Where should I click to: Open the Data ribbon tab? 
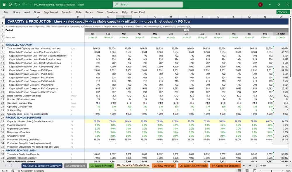click(x=79, y=12)
